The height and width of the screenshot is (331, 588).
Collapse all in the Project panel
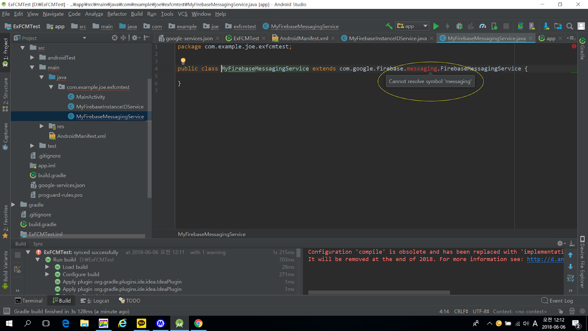pos(123,38)
